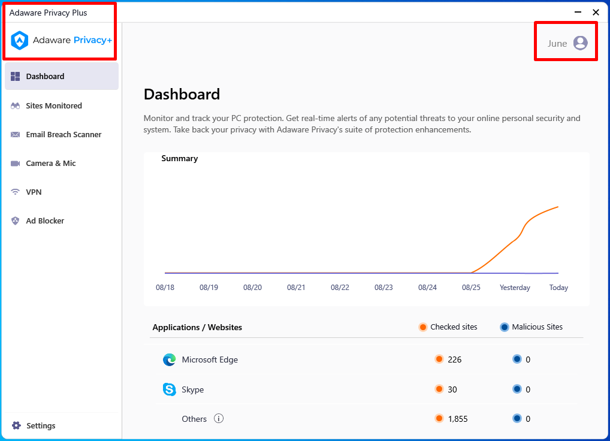The height and width of the screenshot is (441, 610).
Task: Click the checked sites value "30"
Action: click(452, 389)
